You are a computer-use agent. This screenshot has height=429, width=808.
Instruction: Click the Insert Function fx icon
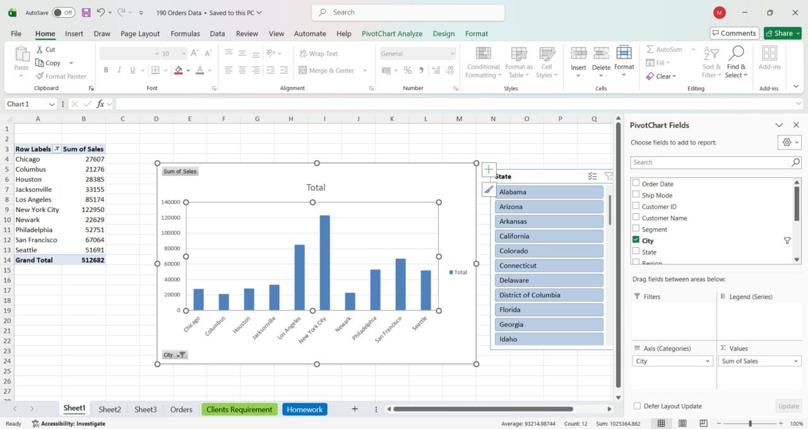[x=100, y=104]
